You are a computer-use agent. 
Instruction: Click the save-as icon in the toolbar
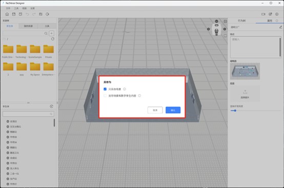[x=21, y=14]
